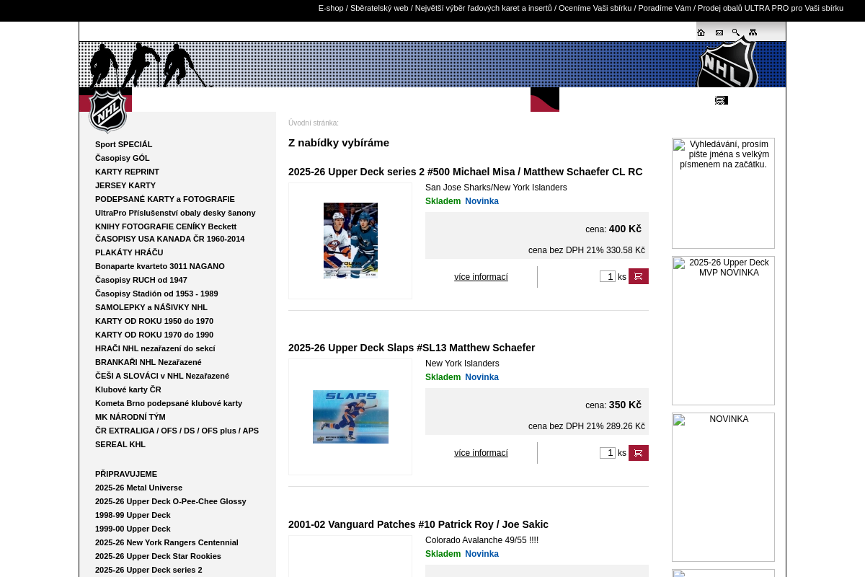This screenshot has width=865, height=577.
Task: Open card image of Misa / Schaefer CL RC
Action: coord(350,241)
